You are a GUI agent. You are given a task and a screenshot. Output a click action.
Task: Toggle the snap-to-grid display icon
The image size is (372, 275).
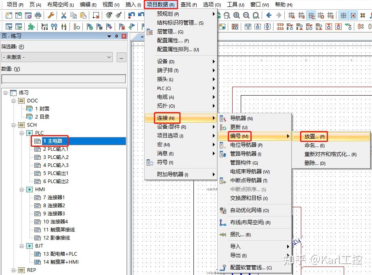(x=353, y=15)
